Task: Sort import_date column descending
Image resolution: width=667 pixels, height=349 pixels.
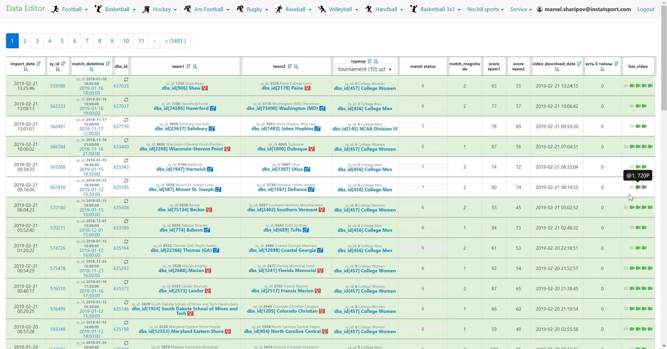Action: (x=38, y=64)
